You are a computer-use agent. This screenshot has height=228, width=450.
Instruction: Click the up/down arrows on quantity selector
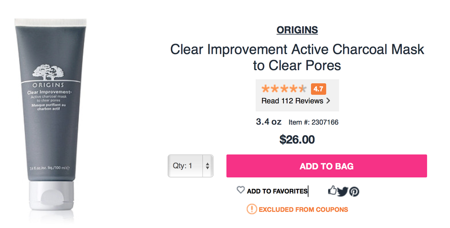click(x=208, y=166)
